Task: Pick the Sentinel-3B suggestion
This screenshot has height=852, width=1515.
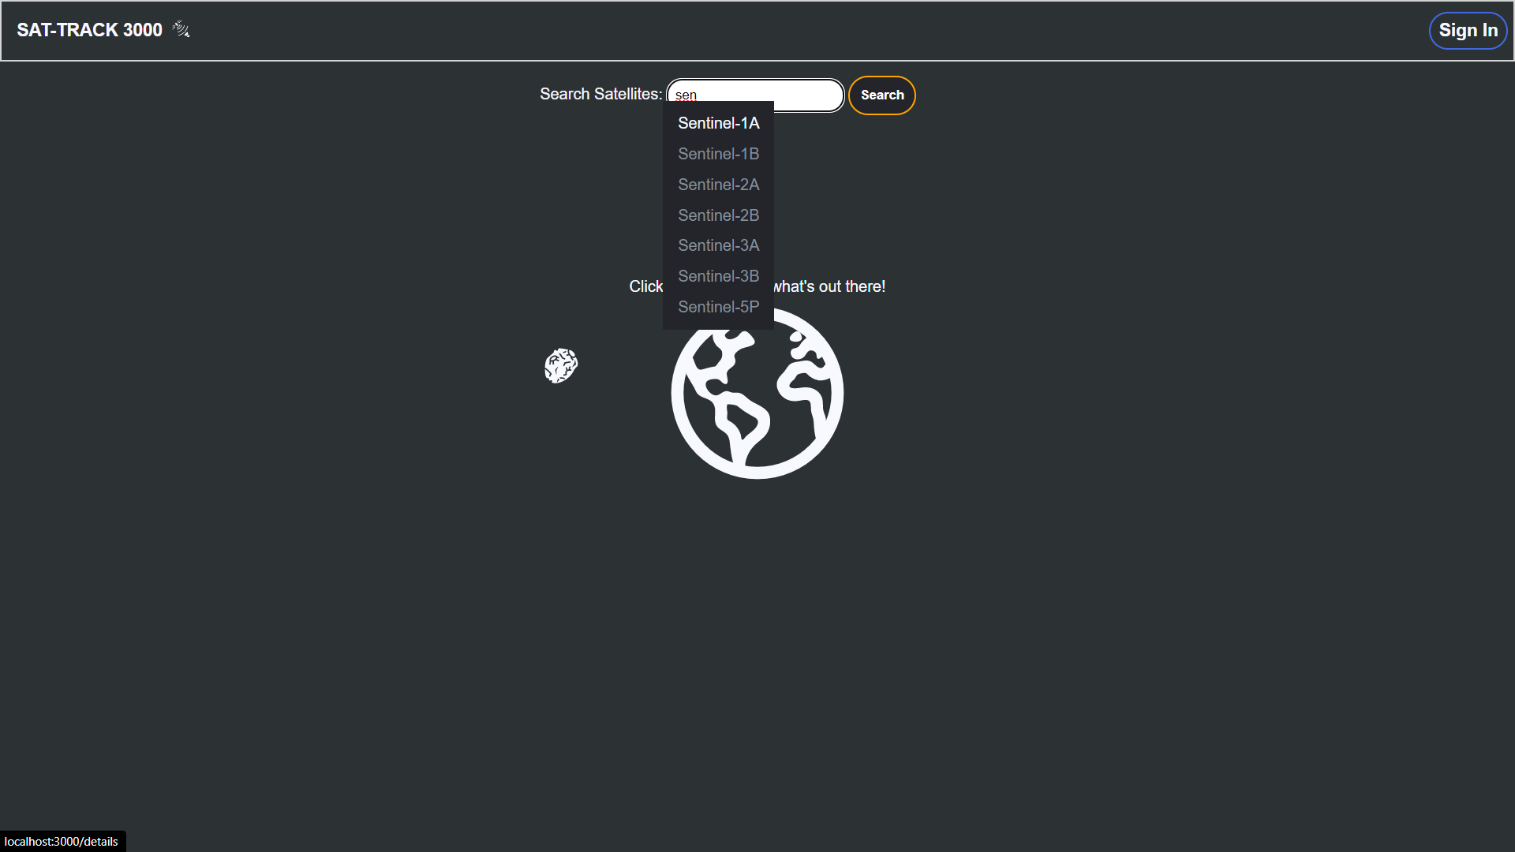Action: (x=718, y=276)
